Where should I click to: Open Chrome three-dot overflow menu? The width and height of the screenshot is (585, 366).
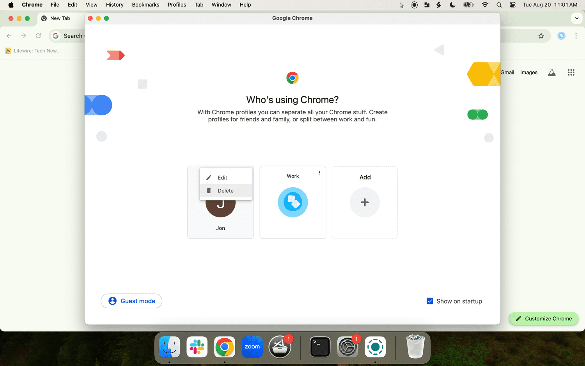[576, 36]
